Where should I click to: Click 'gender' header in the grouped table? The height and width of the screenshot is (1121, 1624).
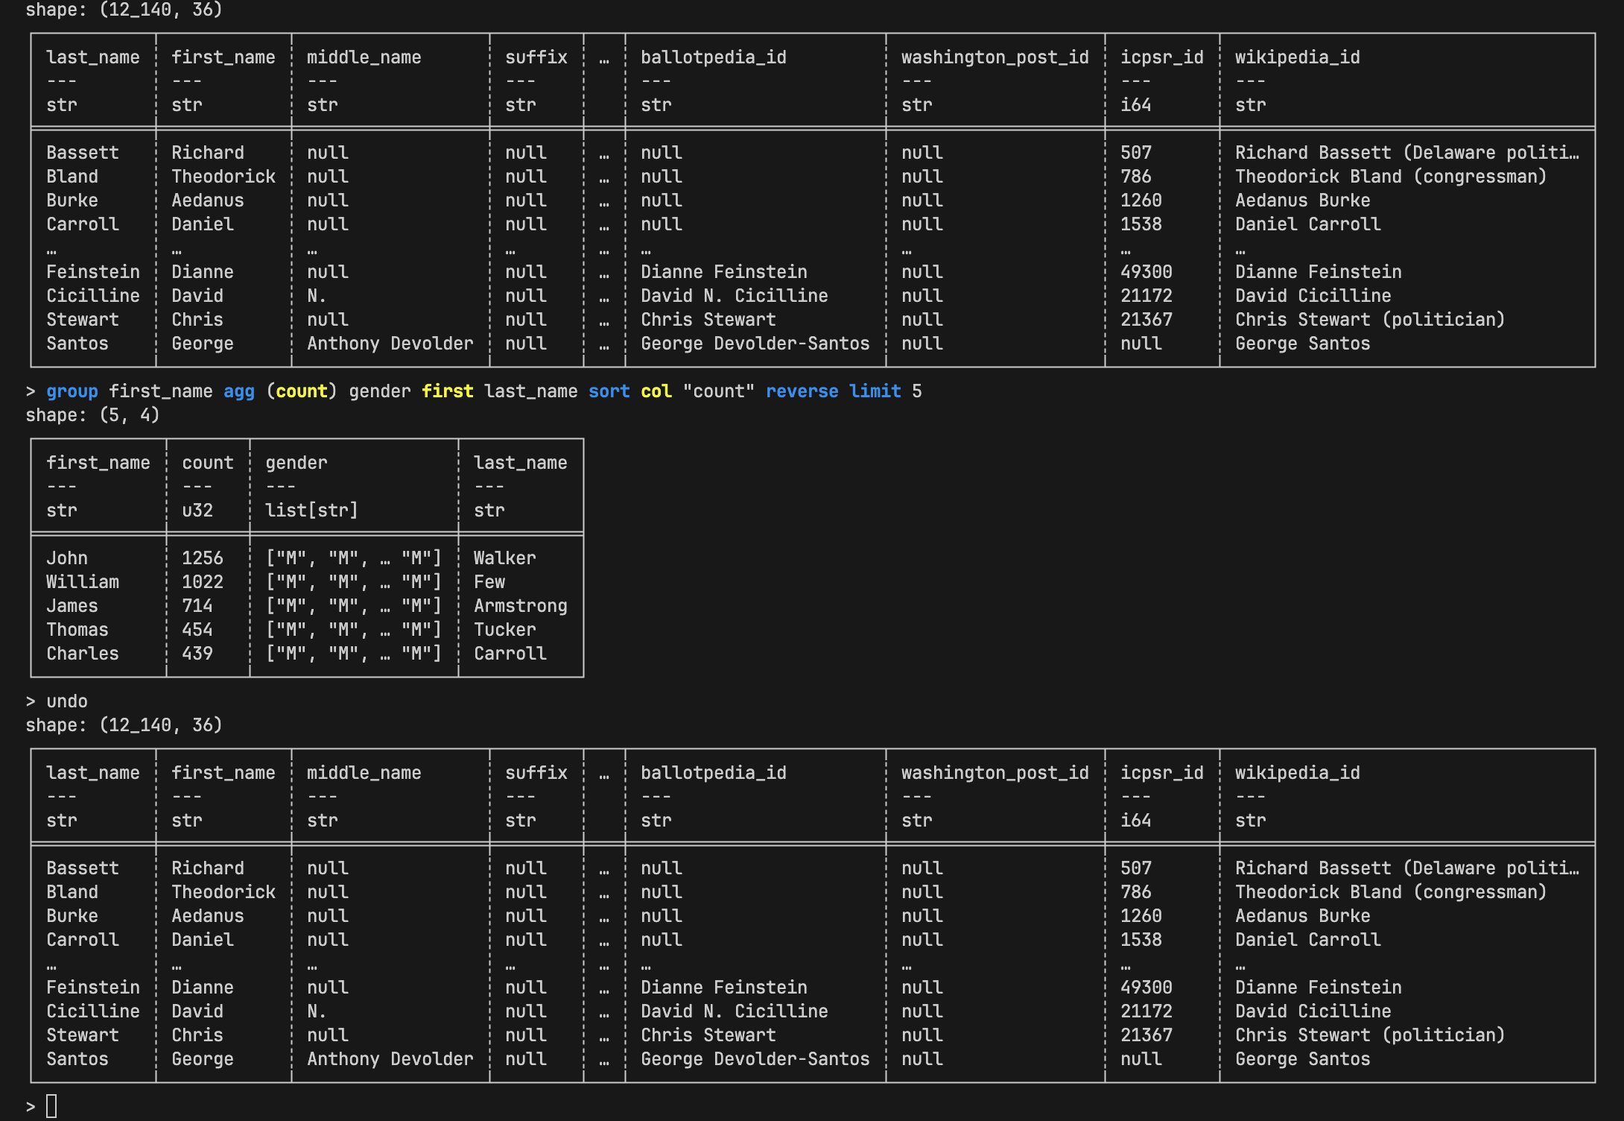(x=296, y=463)
